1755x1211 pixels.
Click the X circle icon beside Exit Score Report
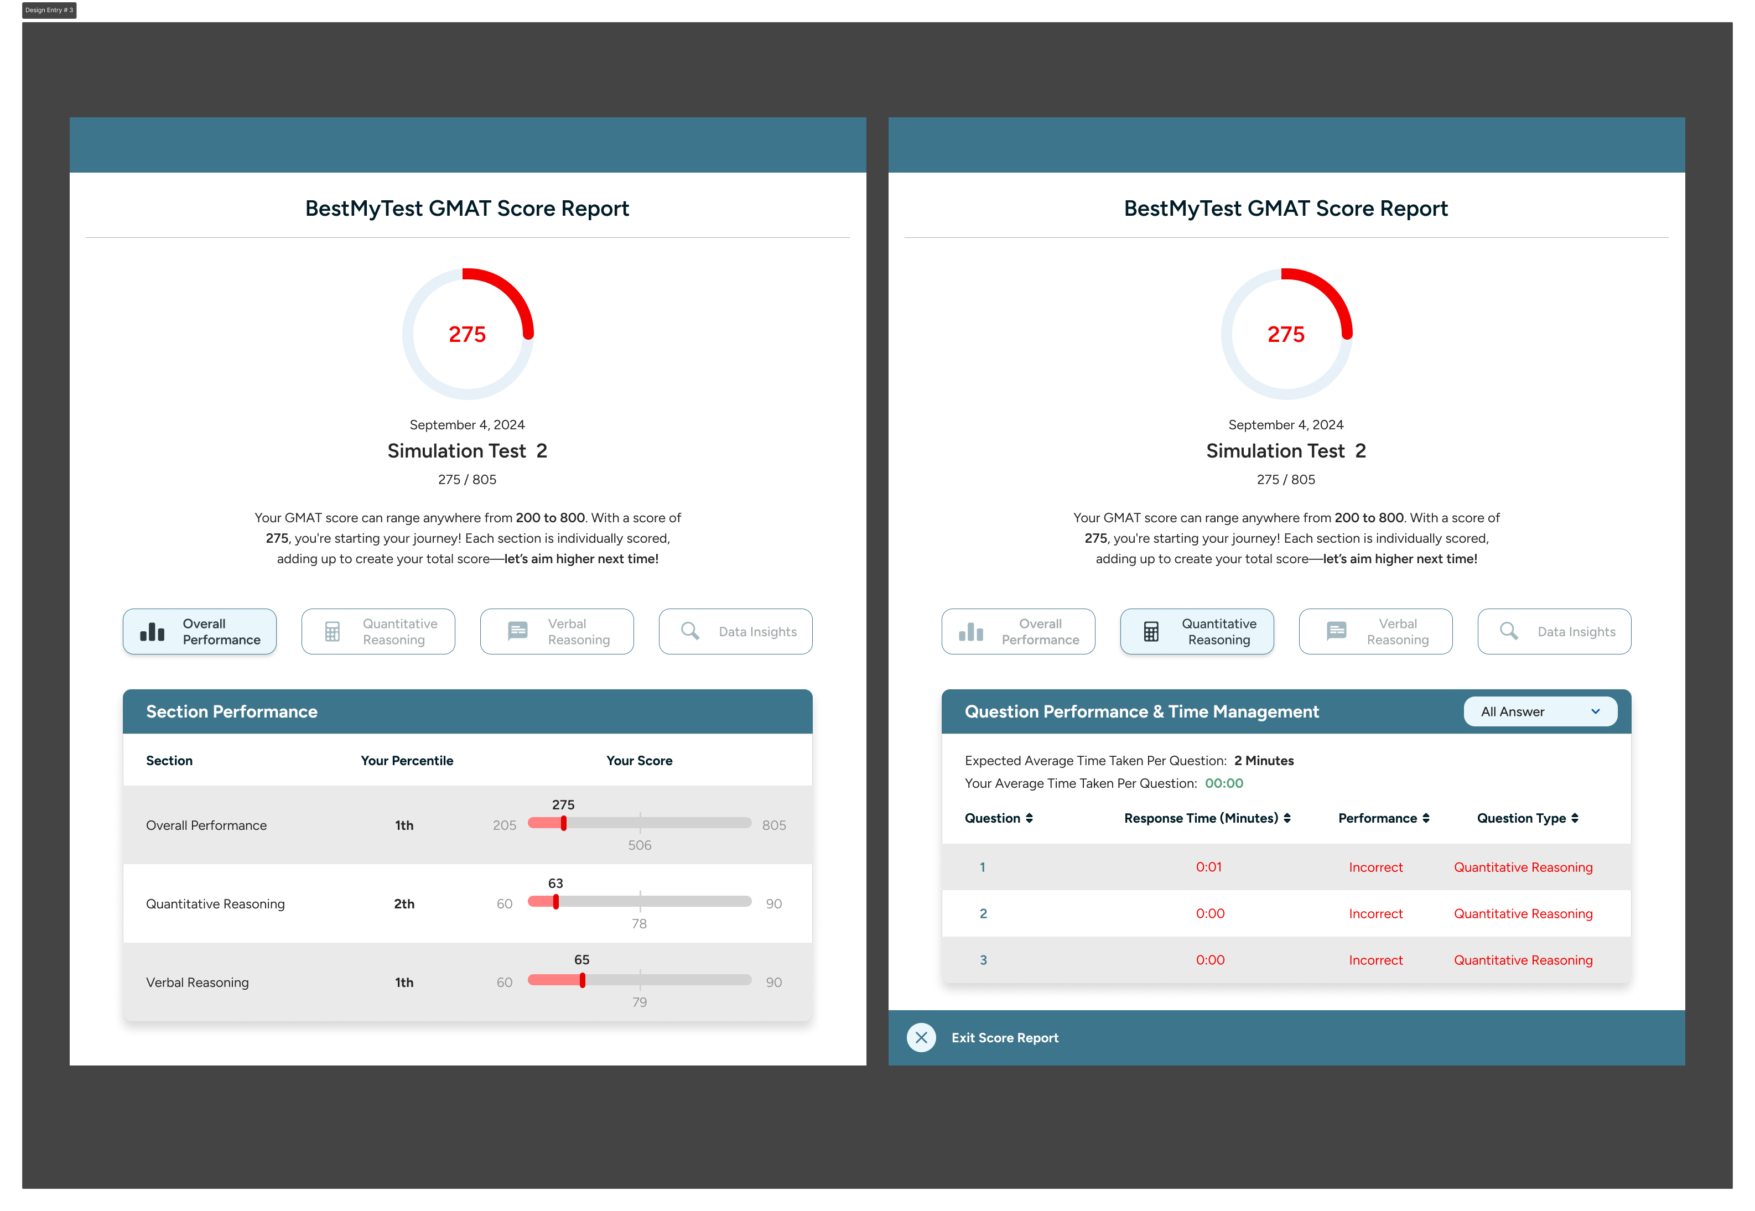tap(921, 1038)
